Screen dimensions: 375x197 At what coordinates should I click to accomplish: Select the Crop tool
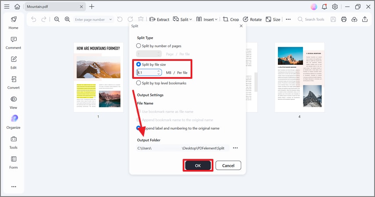[x=231, y=19]
